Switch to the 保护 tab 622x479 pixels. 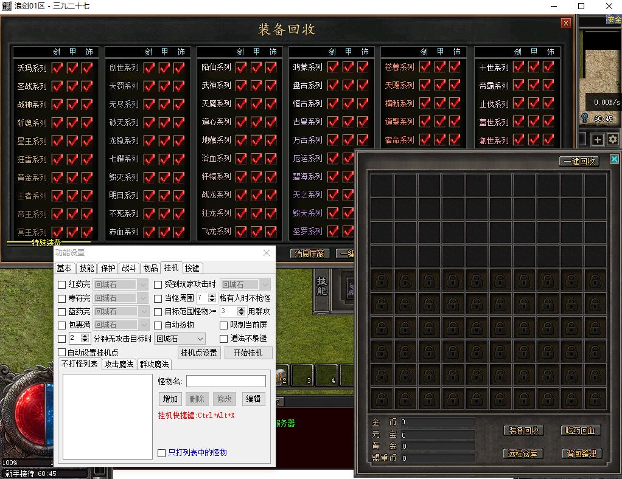(x=108, y=268)
